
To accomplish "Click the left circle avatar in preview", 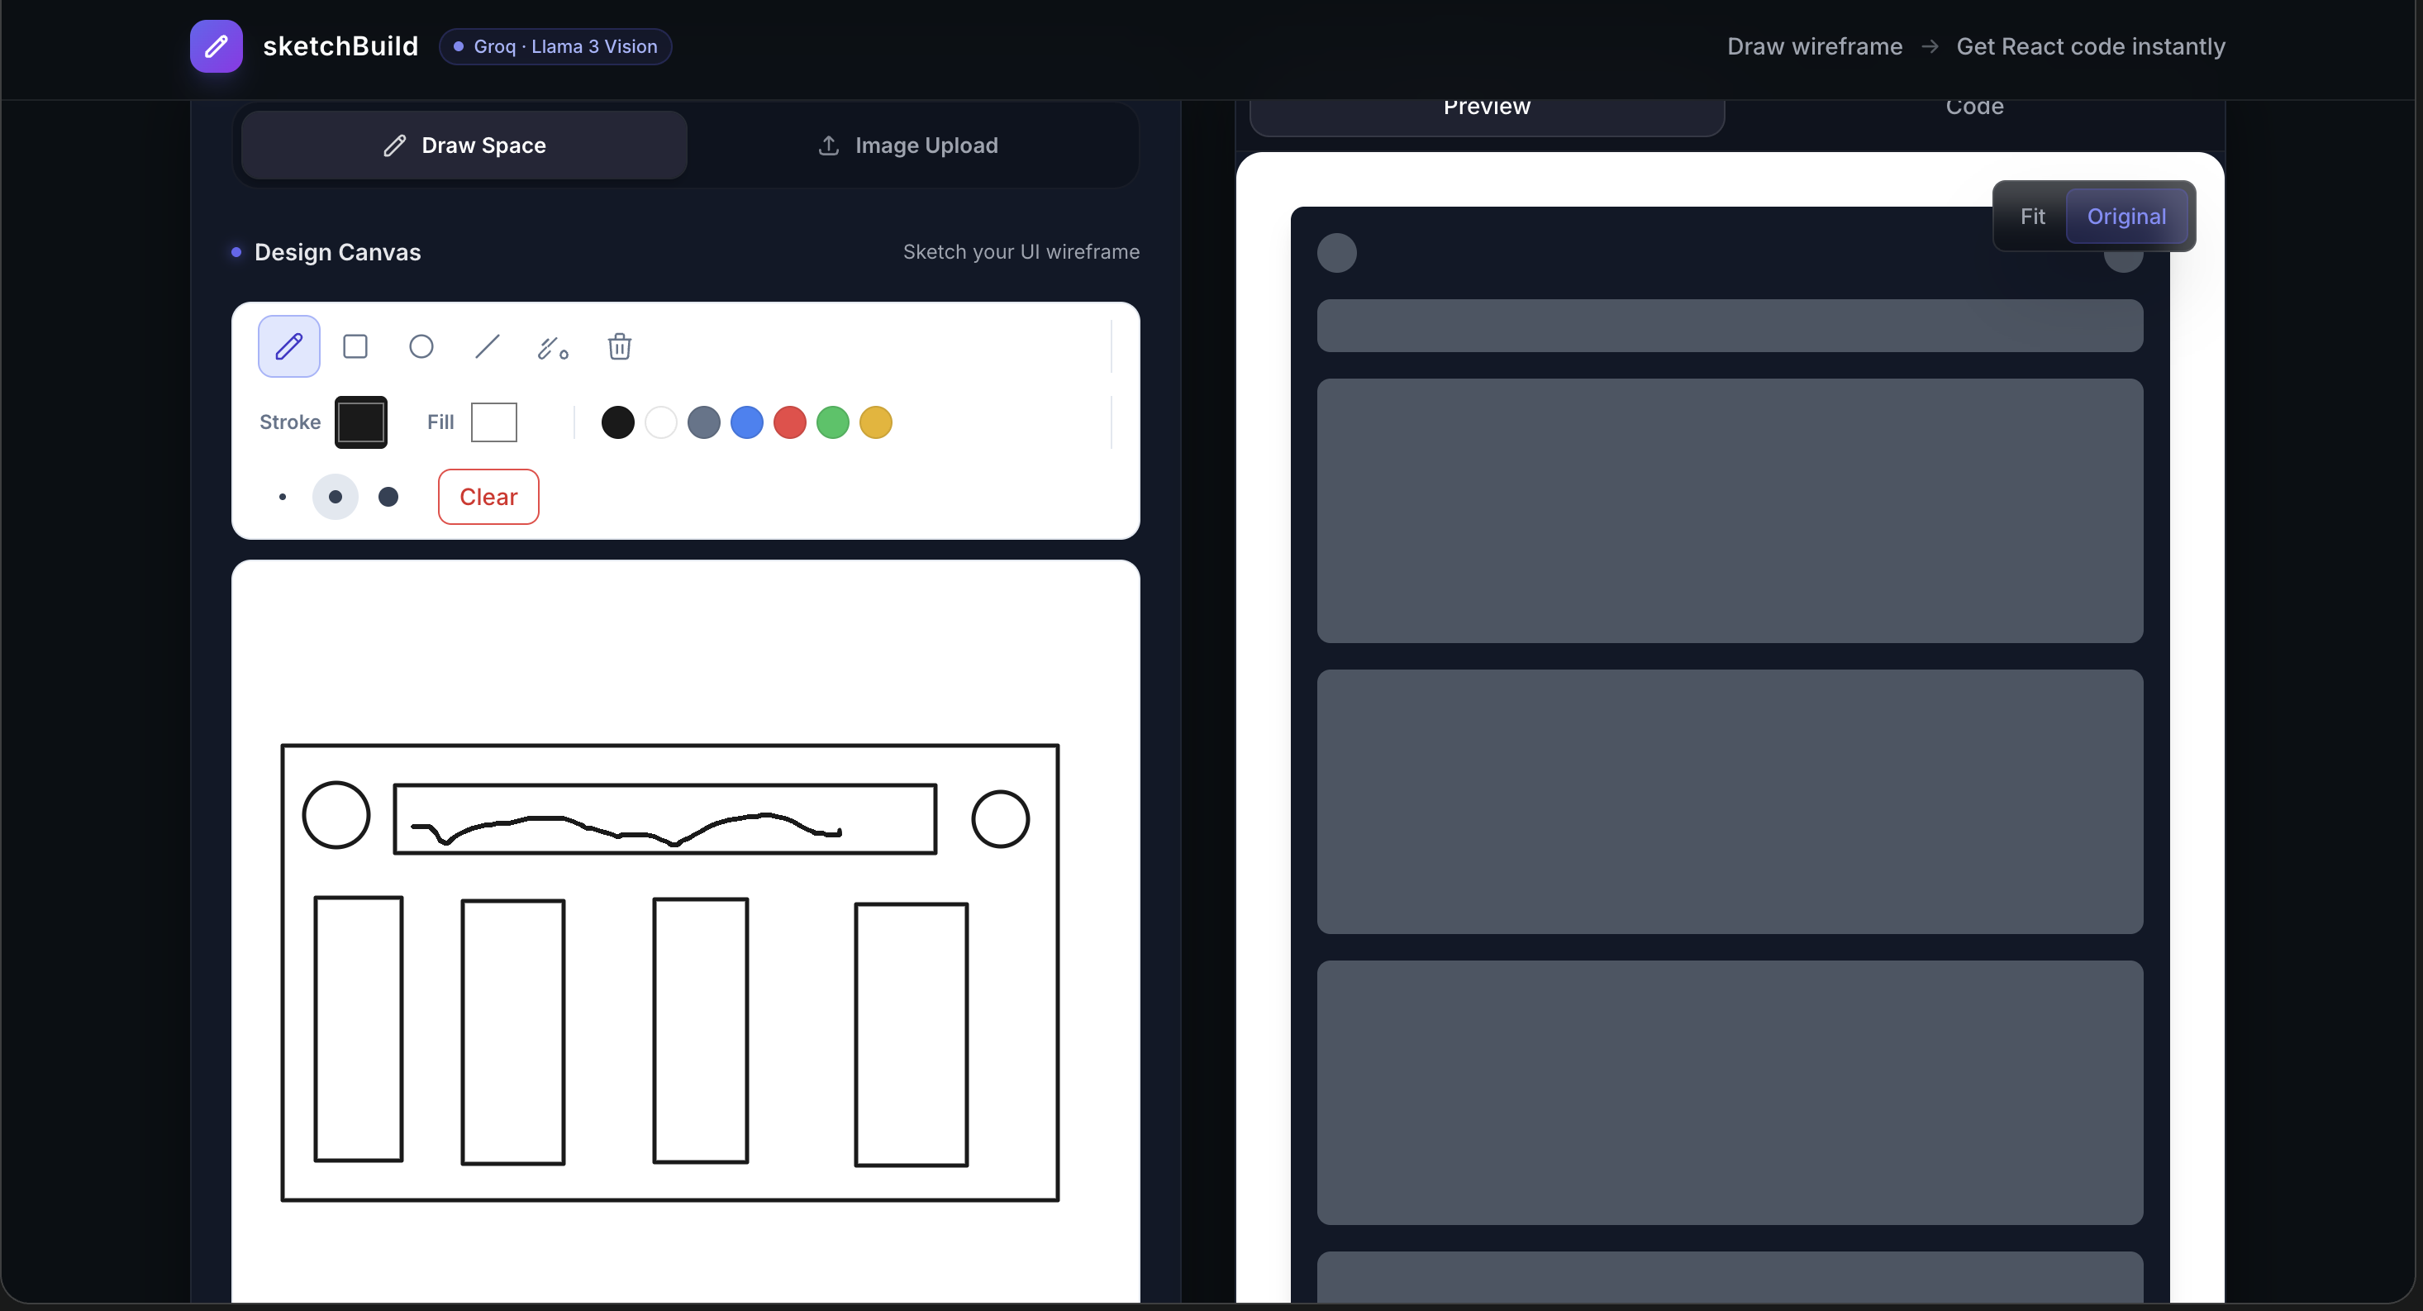I will (1336, 252).
